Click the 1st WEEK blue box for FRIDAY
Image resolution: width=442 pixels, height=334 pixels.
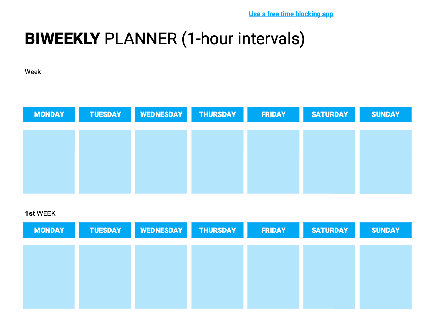point(273,277)
